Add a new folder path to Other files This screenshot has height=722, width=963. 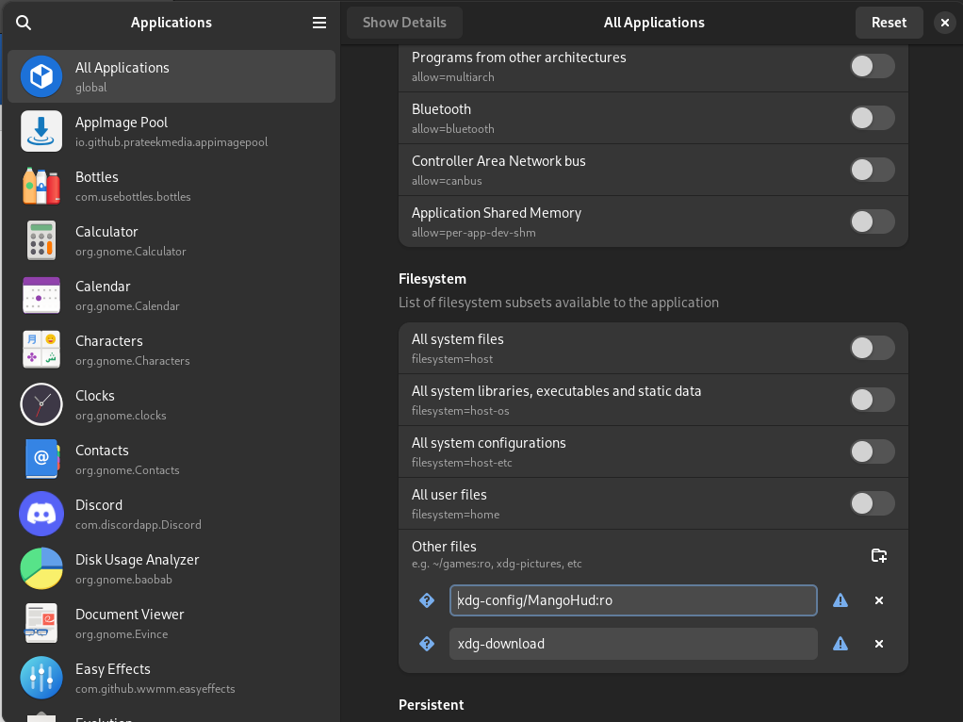[x=878, y=555]
